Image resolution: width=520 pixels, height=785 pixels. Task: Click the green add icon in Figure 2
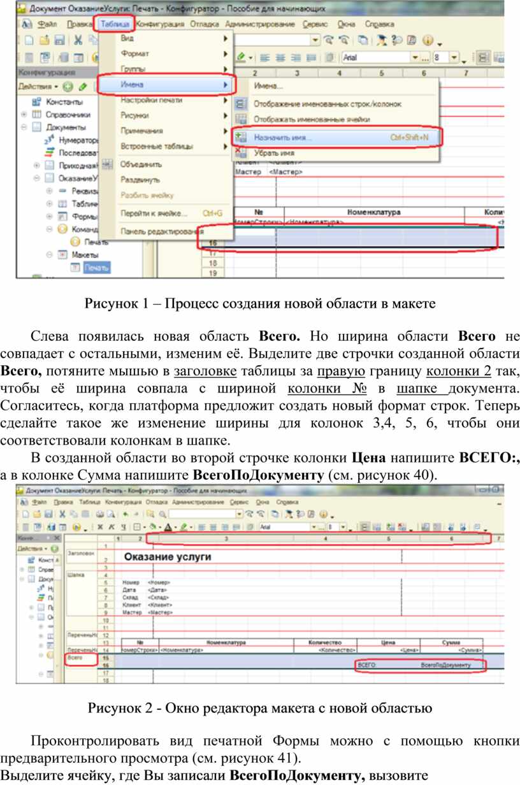click(x=54, y=548)
